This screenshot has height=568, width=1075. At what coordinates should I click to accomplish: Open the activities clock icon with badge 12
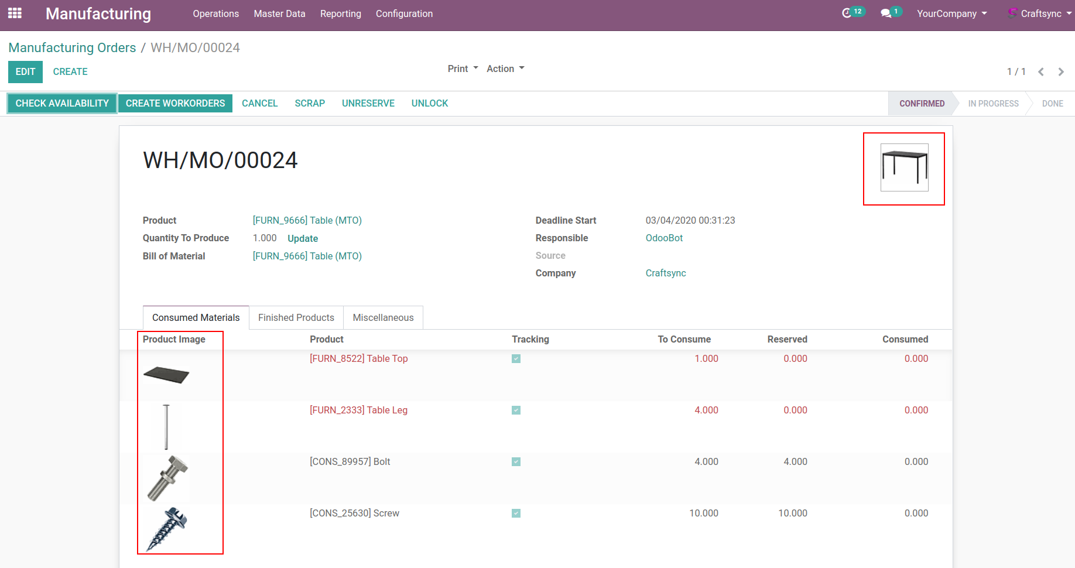coord(847,13)
